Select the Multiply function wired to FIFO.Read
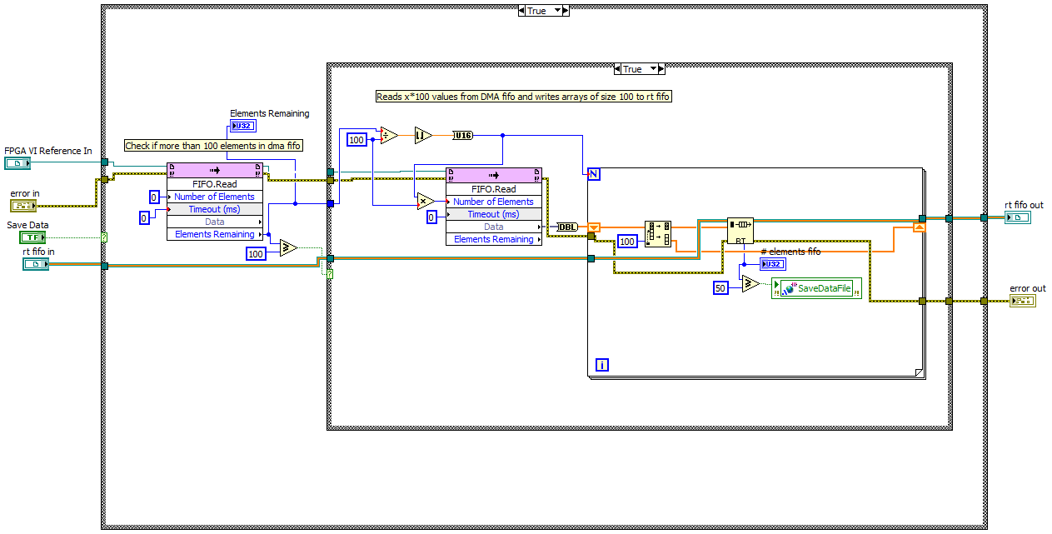The height and width of the screenshot is (534, 1052). pyautogui.click(x=423, y=201)
